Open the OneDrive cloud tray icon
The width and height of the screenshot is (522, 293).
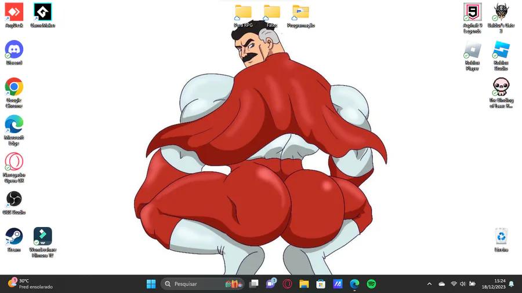coord(442,284)
